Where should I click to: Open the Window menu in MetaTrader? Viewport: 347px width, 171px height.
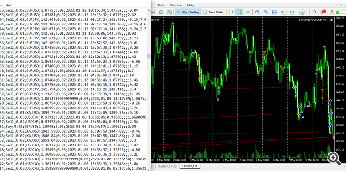point(176,5)
